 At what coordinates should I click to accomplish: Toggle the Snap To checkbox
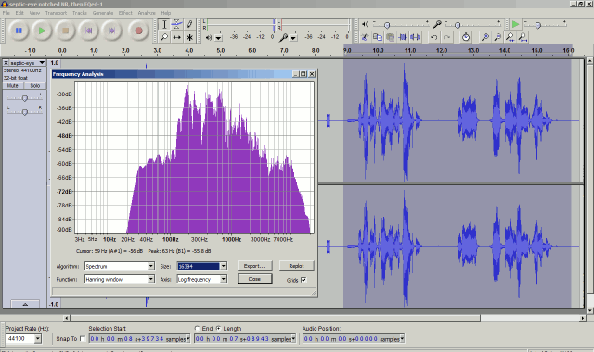[x=83, y=338]
